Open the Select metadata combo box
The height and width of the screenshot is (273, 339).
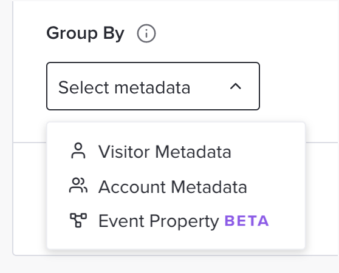pyautogui.click(x=153, y=86)
